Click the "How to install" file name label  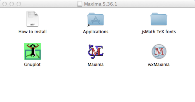32,32
